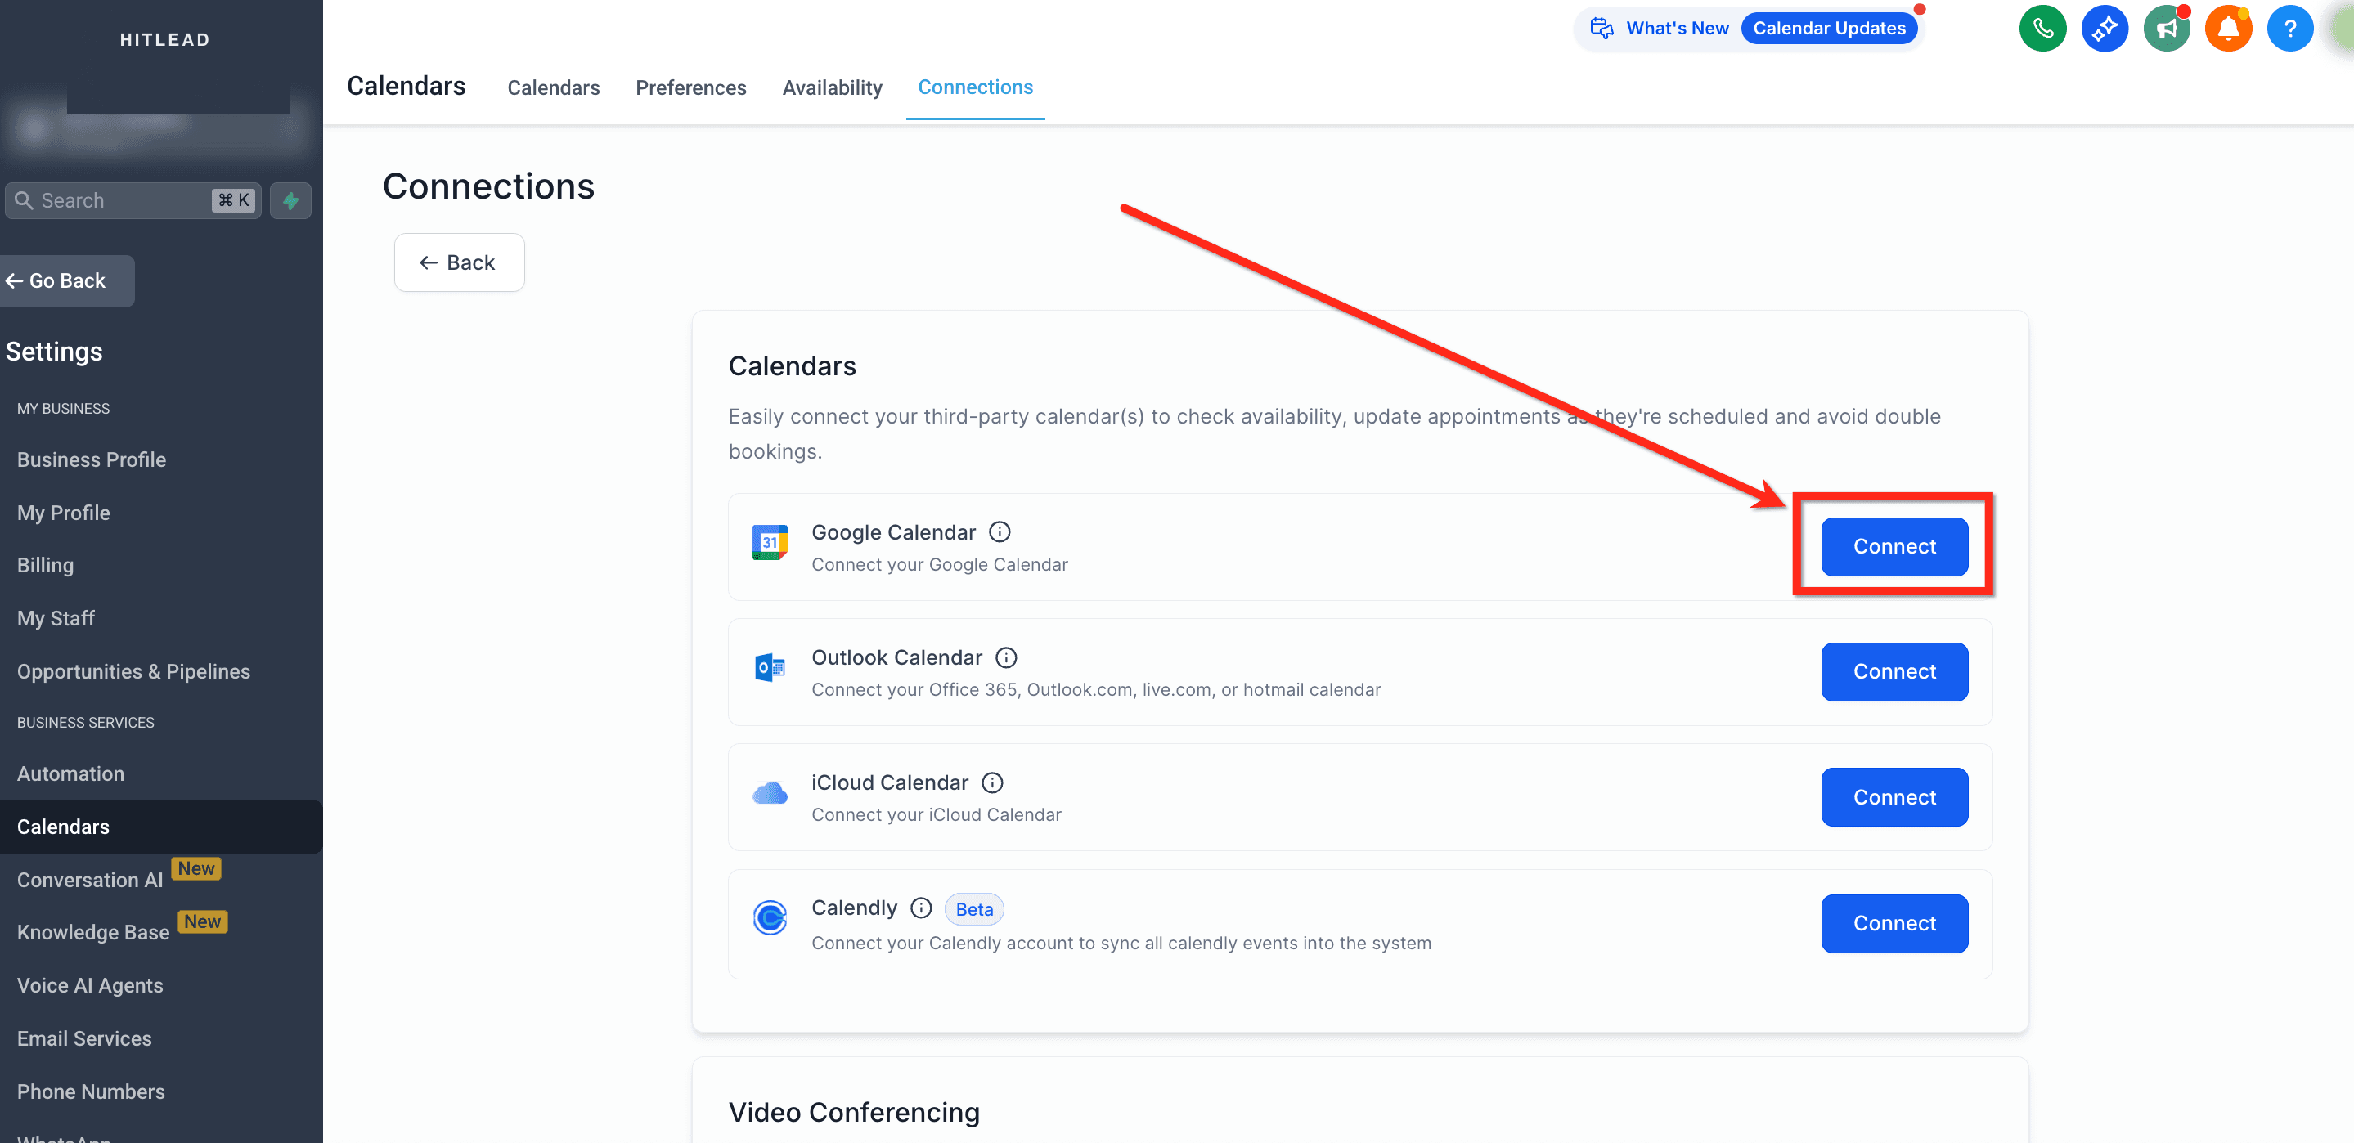
Task: Connect Outlook Calendar
Action: [1894, 671]
